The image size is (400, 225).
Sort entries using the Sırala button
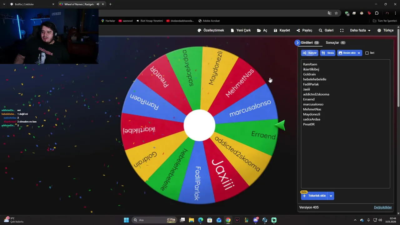point(327,53)
